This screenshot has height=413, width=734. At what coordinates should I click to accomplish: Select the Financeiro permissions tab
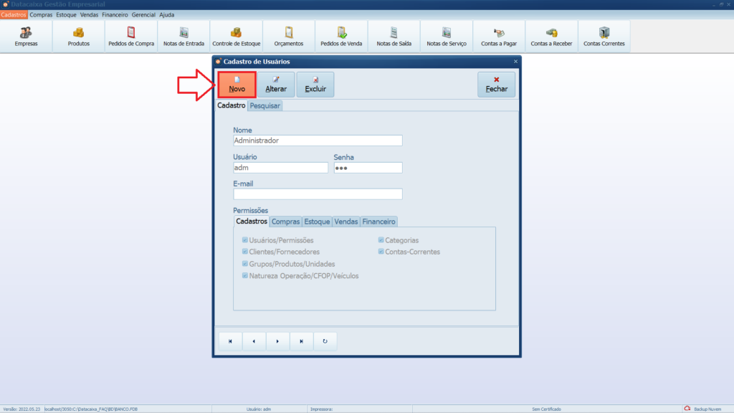(378, 222)
